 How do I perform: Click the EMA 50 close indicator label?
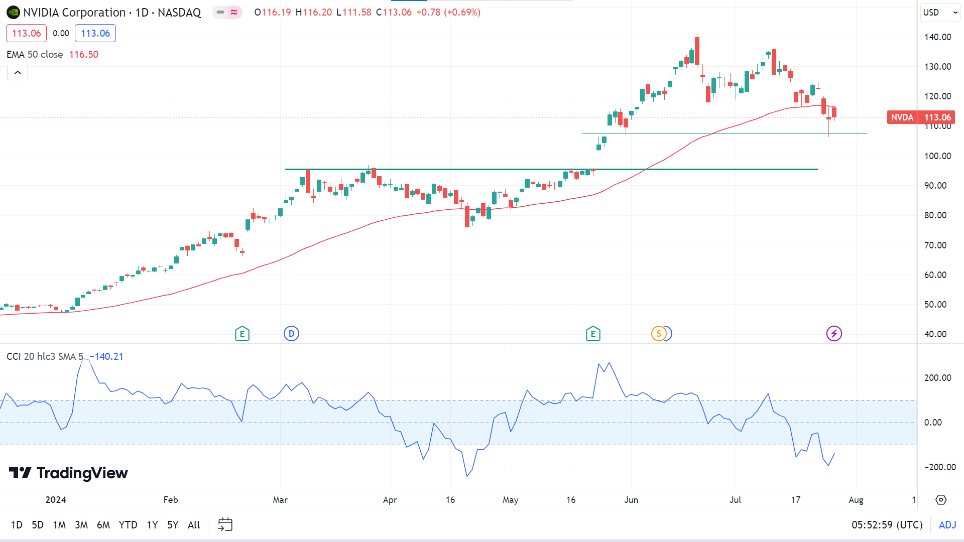pos(35,54)
